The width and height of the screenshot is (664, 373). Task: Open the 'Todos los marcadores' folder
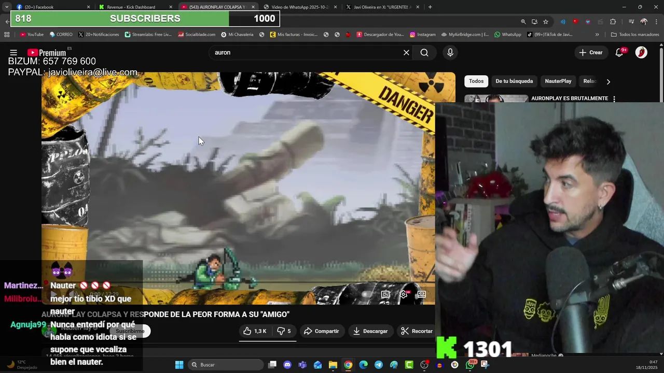(x=635, y=35)
